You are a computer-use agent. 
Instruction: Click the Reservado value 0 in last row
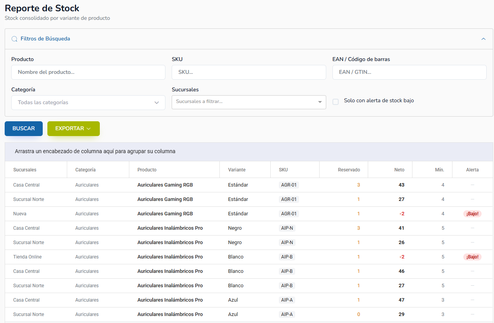(358, 314)
